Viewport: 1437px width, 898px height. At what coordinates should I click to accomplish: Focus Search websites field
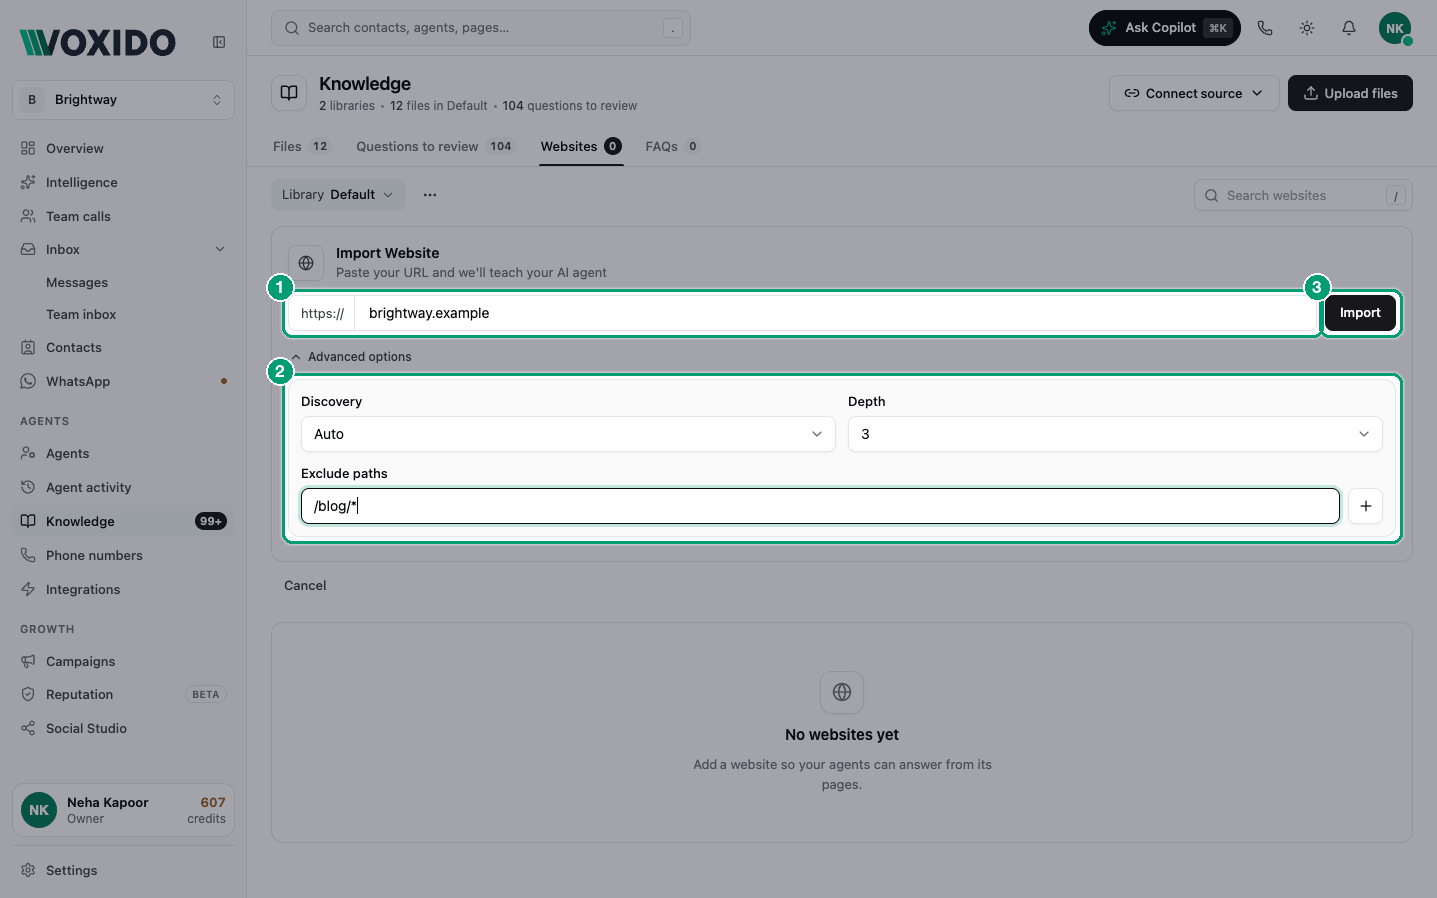coord(1303,196)
